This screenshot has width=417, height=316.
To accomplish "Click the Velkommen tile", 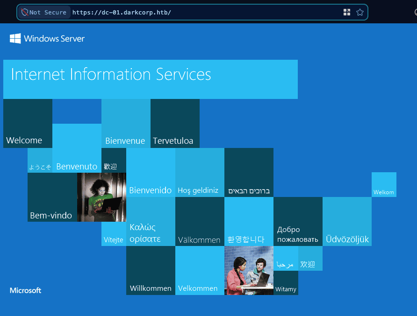I will [200, 270].
